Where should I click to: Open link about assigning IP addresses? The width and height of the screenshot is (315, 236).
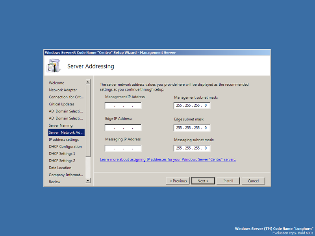pyautogui.click(x=168, y=159)
